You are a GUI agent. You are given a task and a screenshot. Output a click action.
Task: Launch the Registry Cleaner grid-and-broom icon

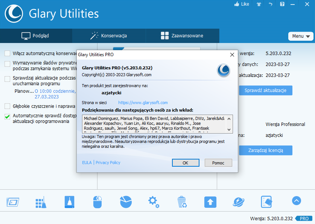pyautogui.click(x=41, y=202)
